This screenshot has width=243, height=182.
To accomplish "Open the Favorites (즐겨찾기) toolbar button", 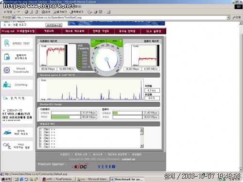I will [x=60, y=12].
